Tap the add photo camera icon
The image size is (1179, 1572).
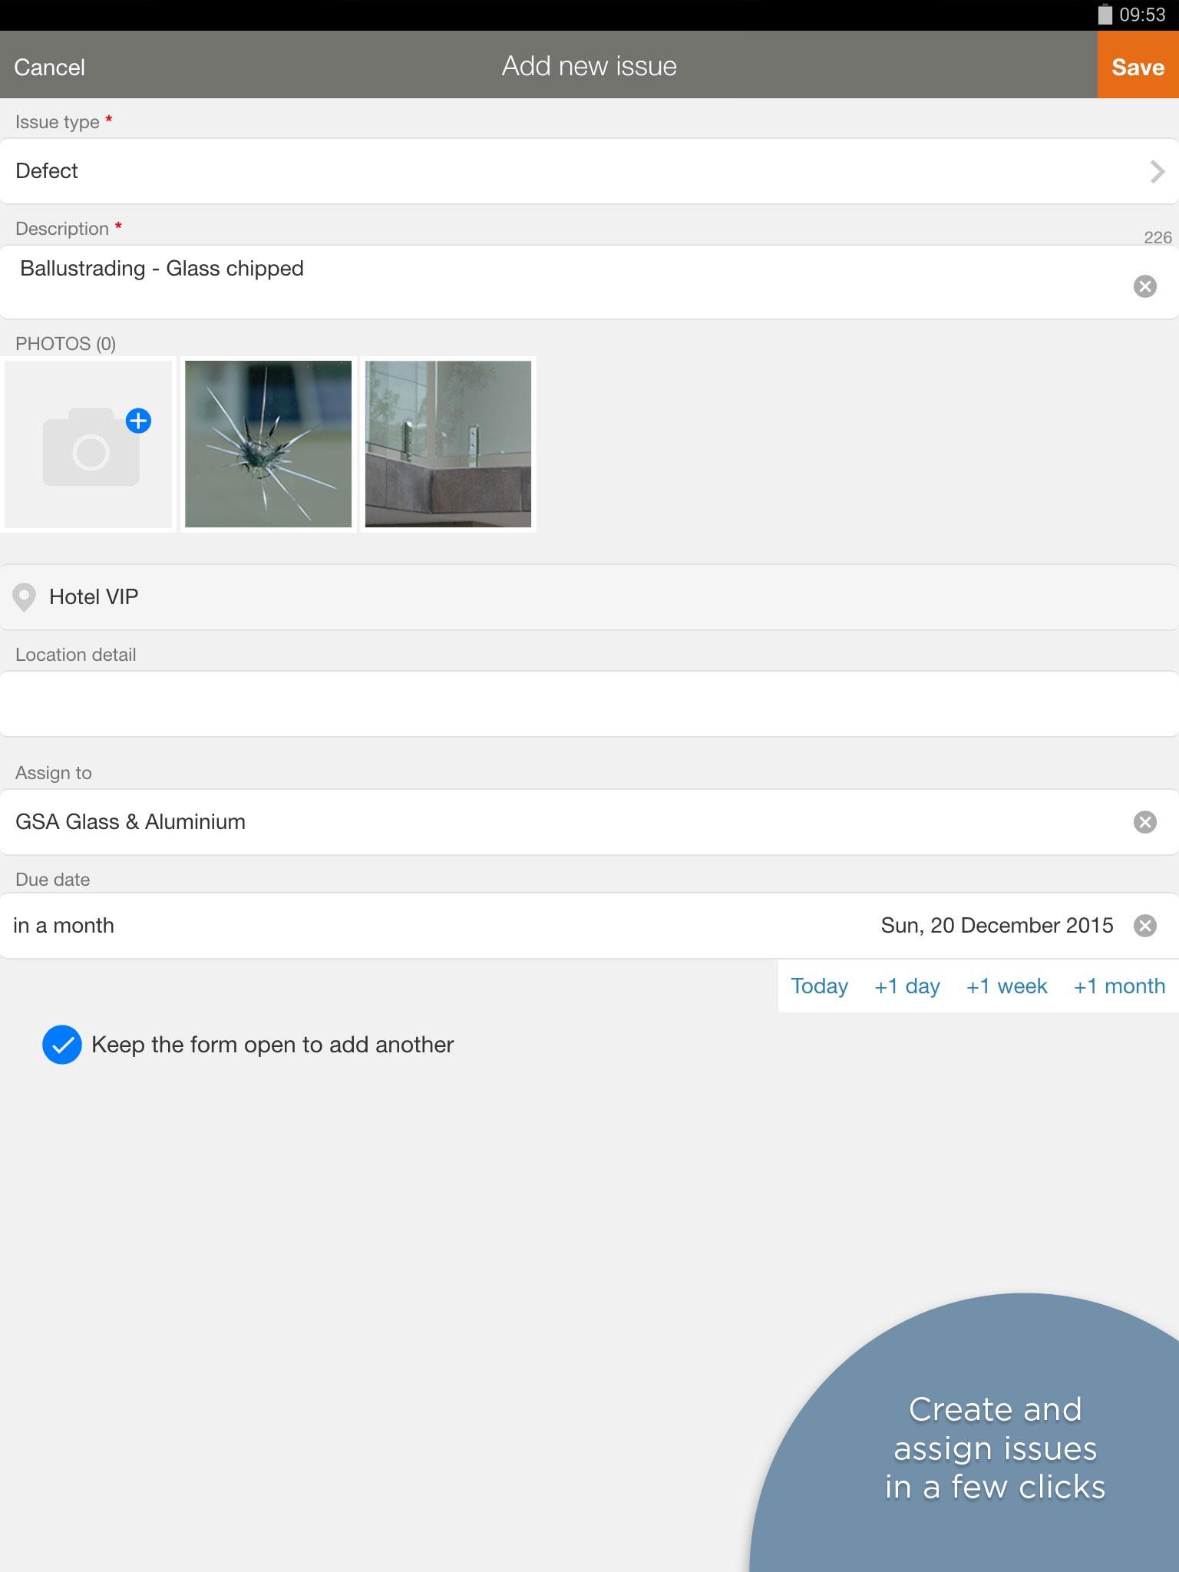click(x=91, y=447)
